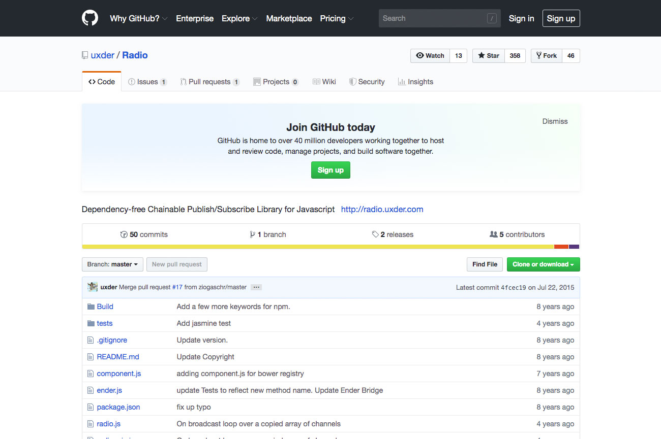Dismiss the Join GitHub banner
The width and height of the screenshot is (661, 439).
(x=555, y=121)
